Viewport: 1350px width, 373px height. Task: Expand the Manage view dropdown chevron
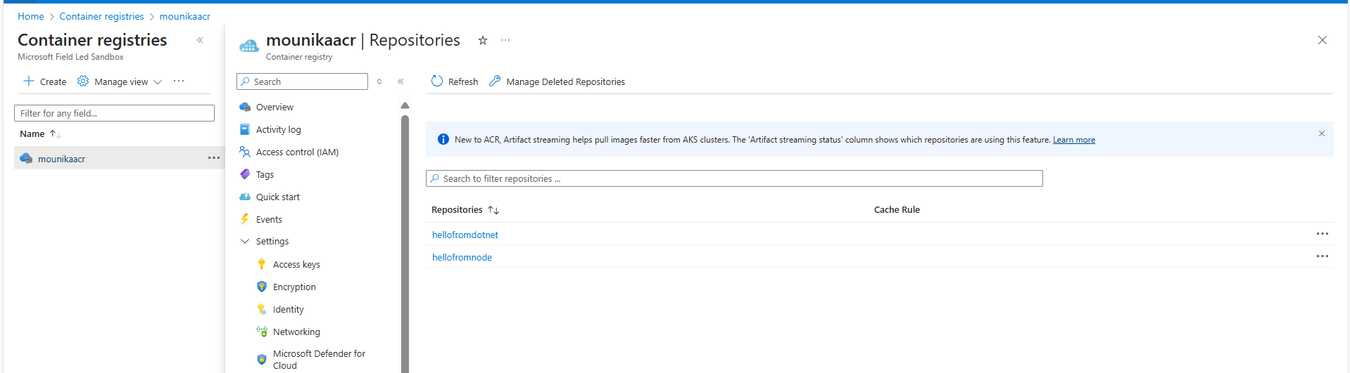158,82
